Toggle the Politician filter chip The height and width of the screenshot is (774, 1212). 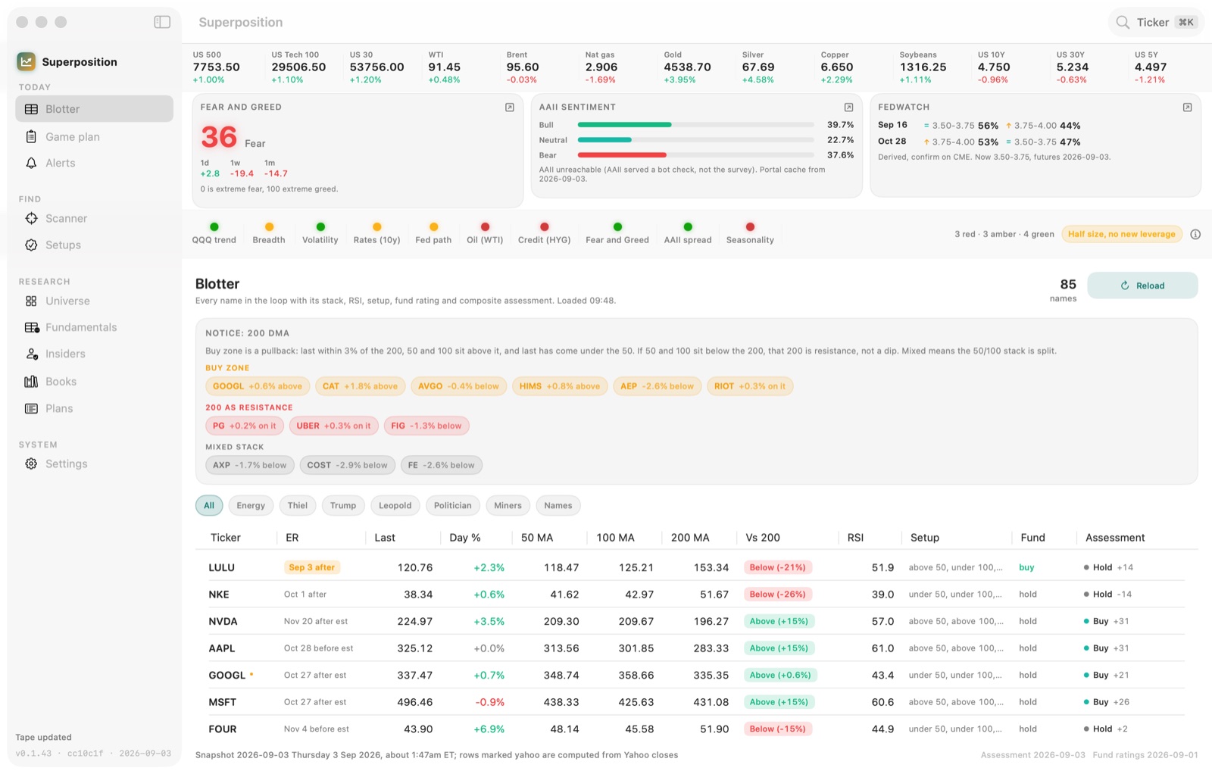click(x=453, y=505)
